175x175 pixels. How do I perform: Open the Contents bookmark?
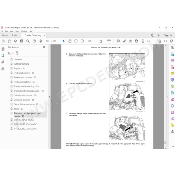tap(18, 59)
